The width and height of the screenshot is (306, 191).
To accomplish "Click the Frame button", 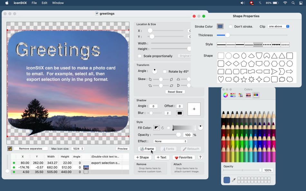I will (x=147, y=149).
